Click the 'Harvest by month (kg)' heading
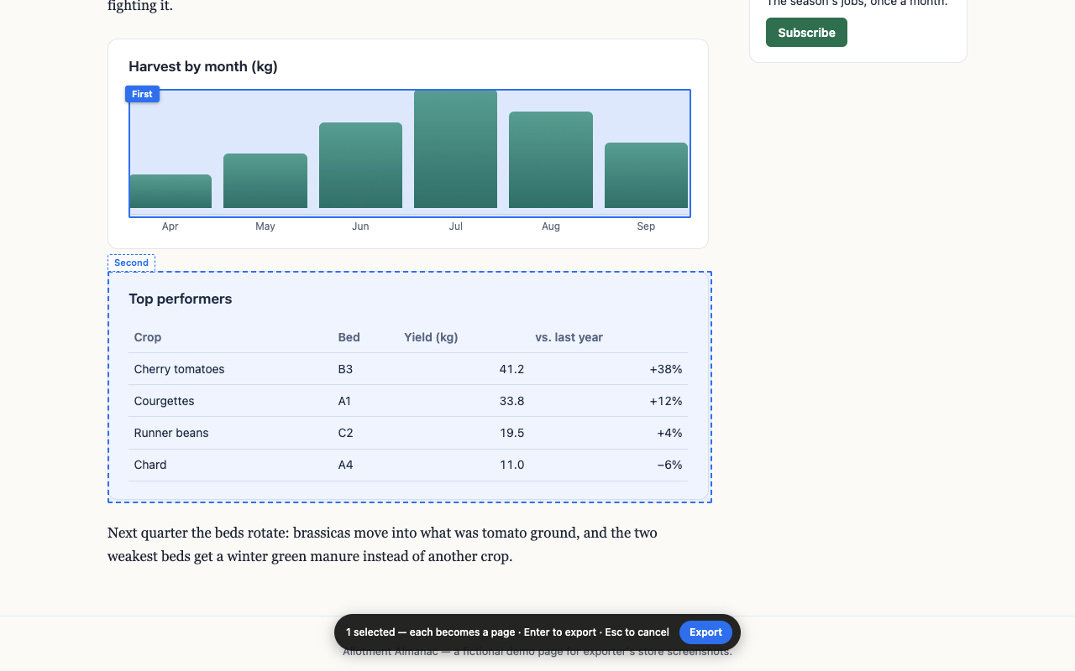The width and height of the screenshot is (1075, 671). [x=203, y=66]
